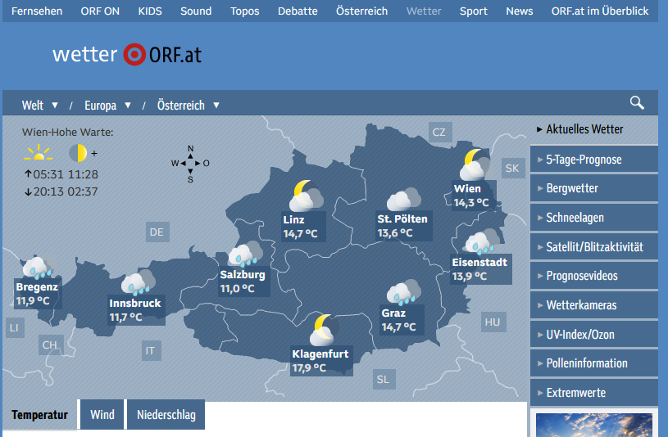Open Österreich in top navigation bar
Viewport: 668px width, 437px height.
point(362,11)
